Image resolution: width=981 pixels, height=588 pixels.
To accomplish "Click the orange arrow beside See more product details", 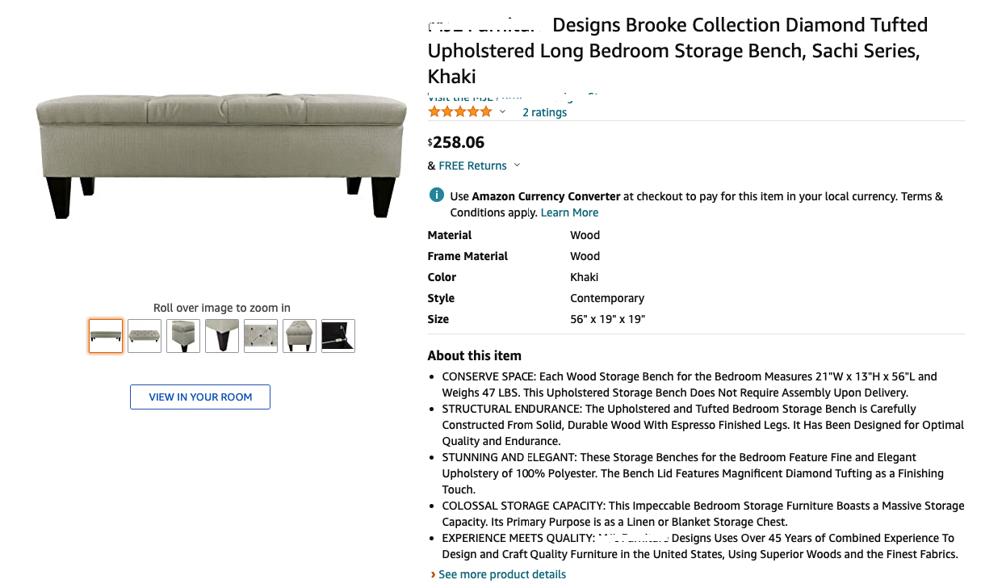I will [x=434, y=574].
